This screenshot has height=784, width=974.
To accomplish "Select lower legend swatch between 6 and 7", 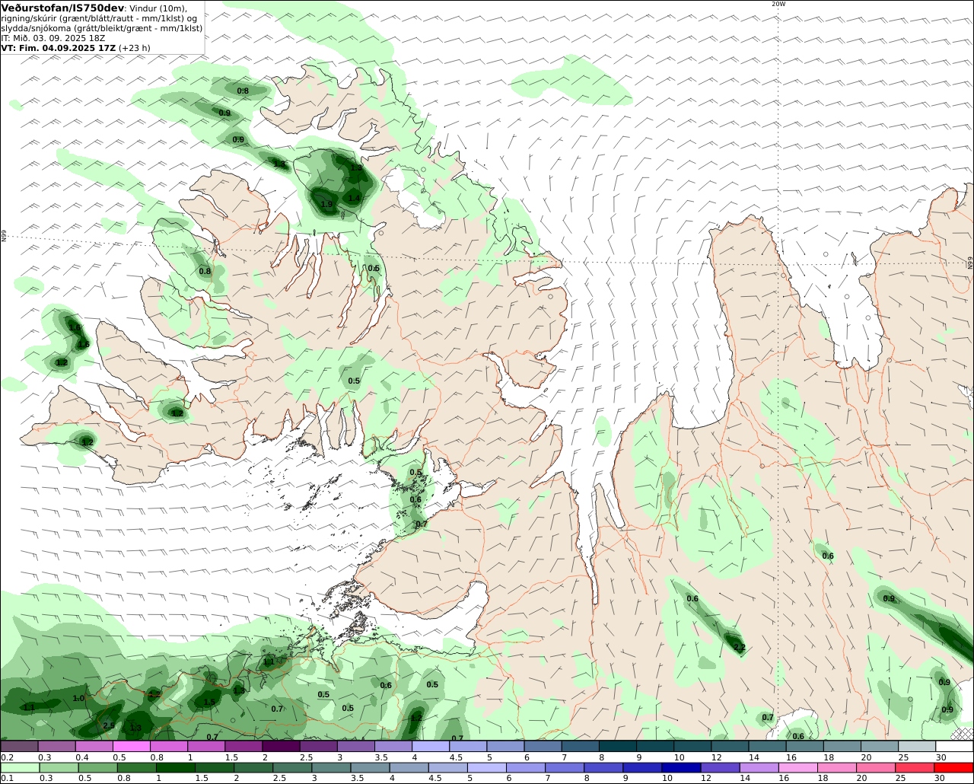I will point(527,768).
